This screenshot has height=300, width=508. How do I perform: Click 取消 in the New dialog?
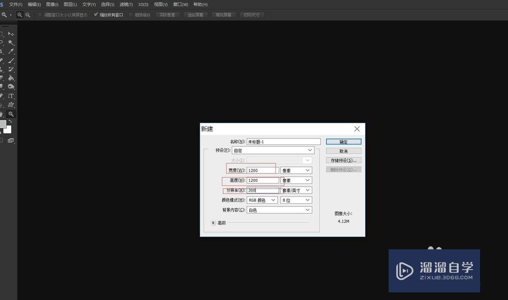point(343,151)
